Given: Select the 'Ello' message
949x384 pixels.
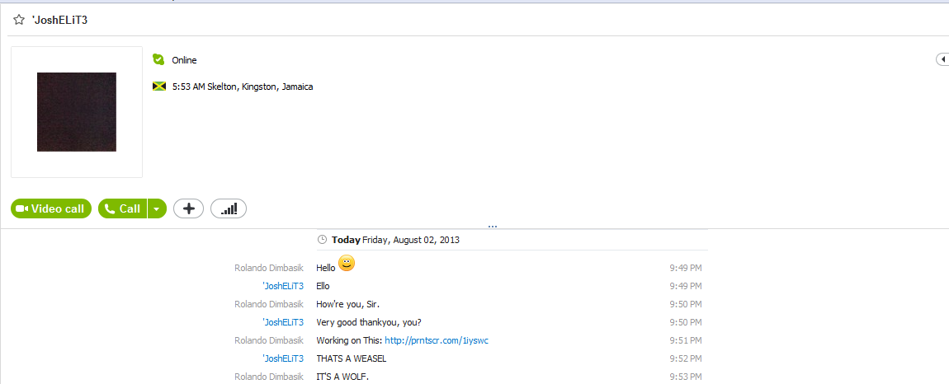Looking at the screenshot, I should coord(323,286).
